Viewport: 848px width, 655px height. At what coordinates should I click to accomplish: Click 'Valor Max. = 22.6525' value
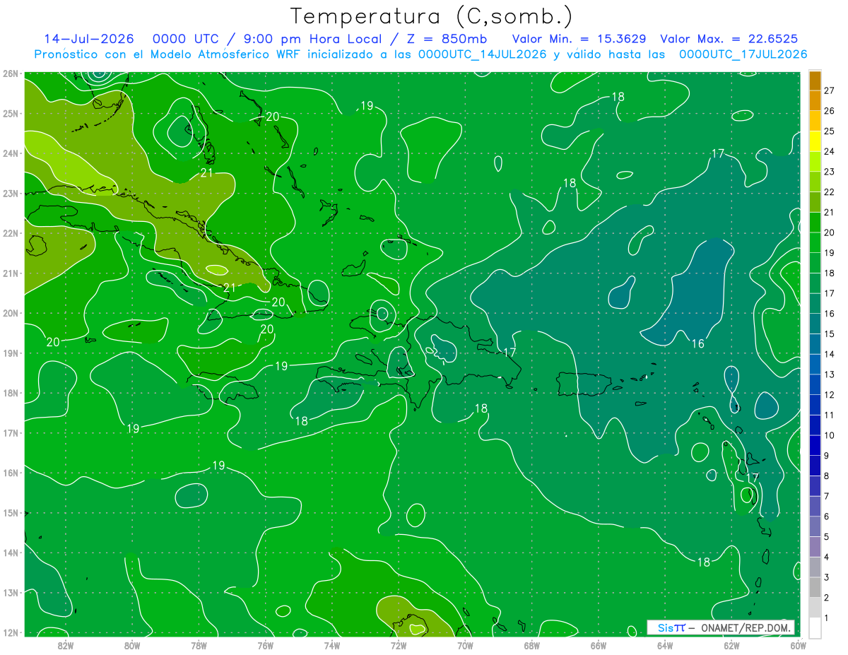pos(729,39)
